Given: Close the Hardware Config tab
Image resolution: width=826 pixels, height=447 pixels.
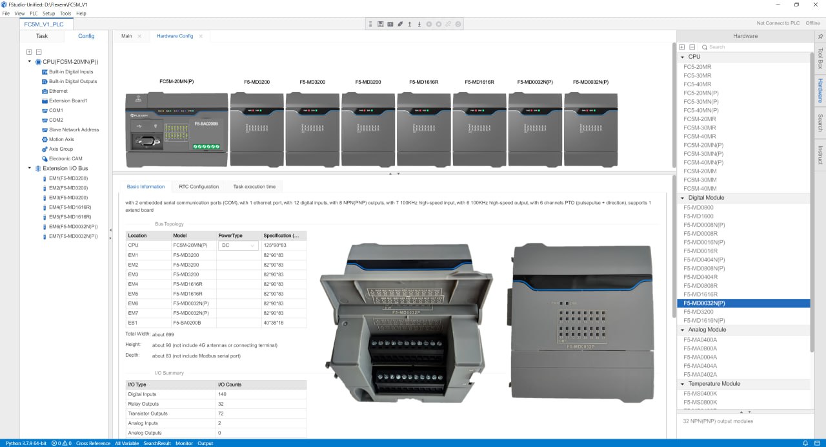Looking at the screenshot, I should click(x=201, y=36).
